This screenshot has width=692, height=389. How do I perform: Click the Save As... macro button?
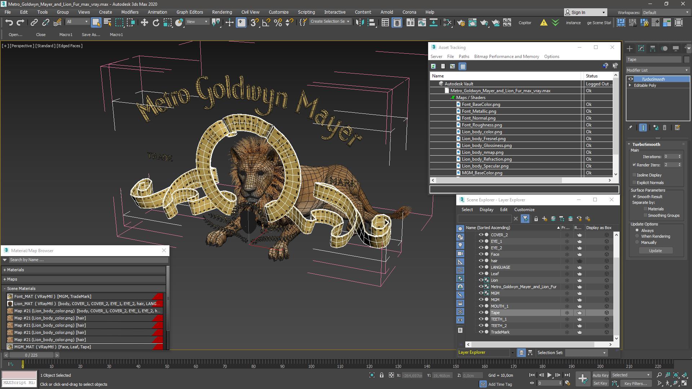(91, 35)
